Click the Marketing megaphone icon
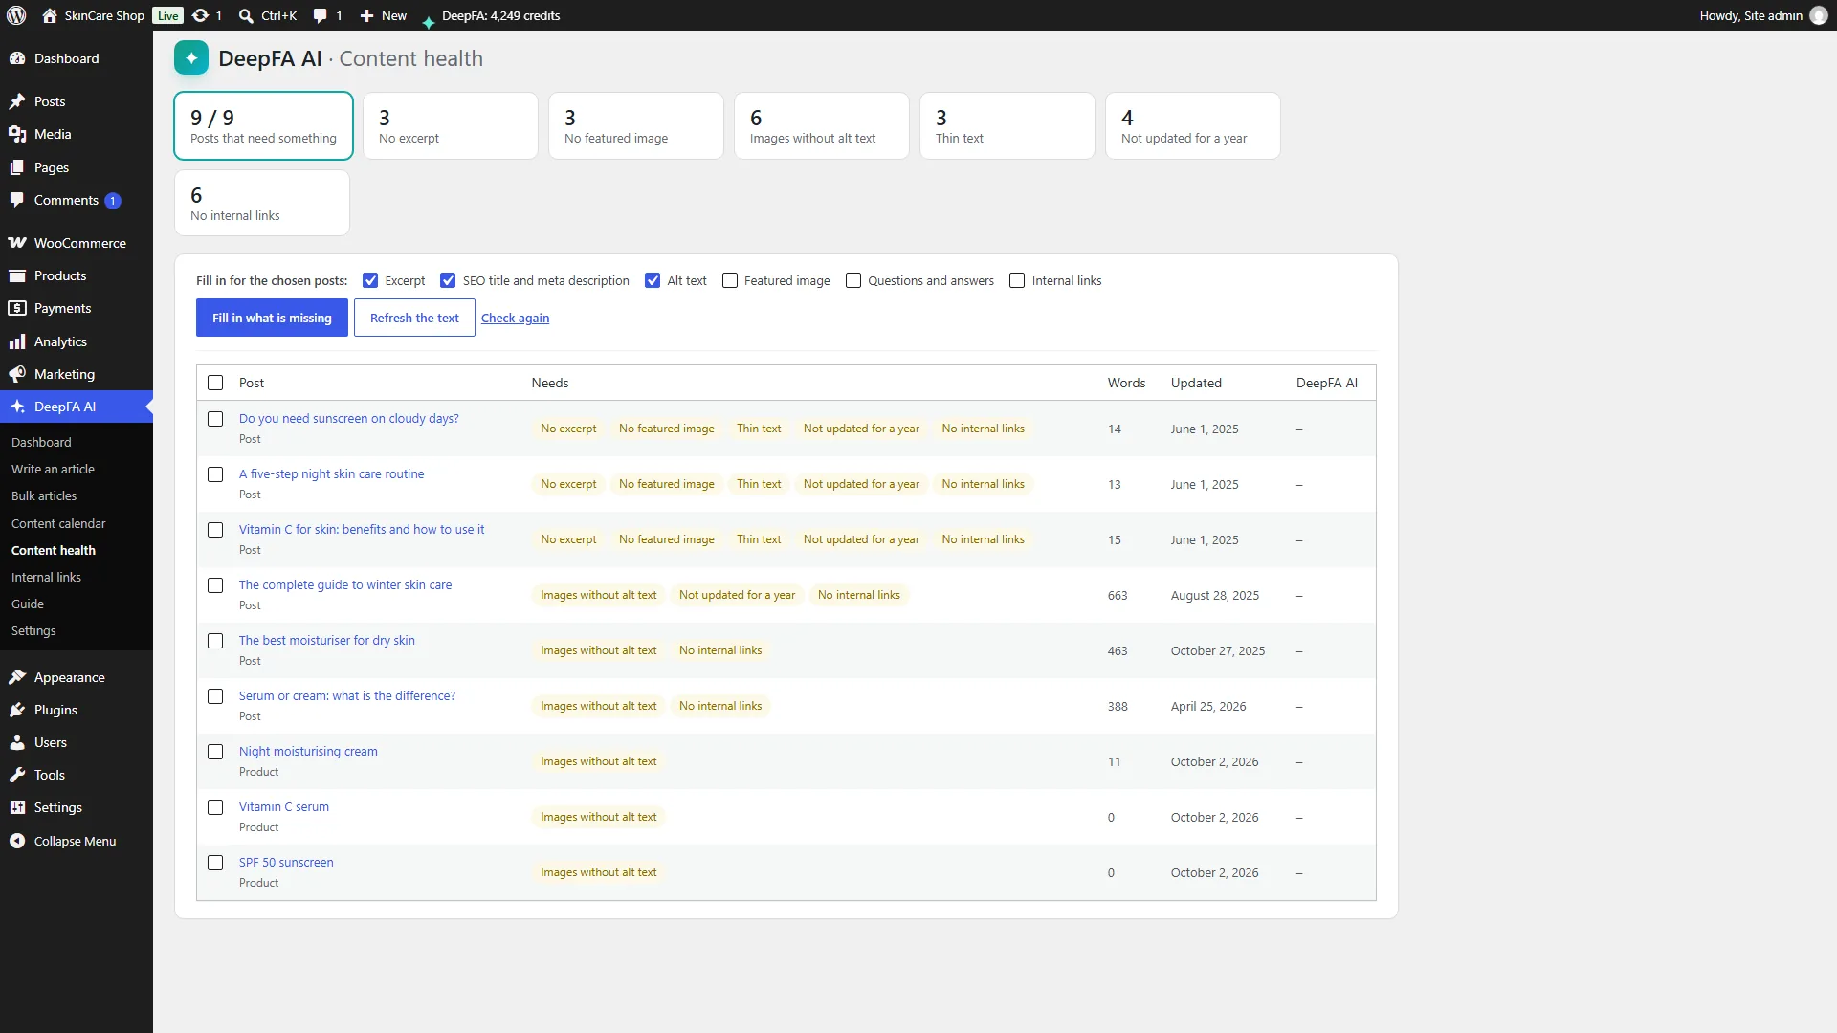 click(x=17, y=374)
